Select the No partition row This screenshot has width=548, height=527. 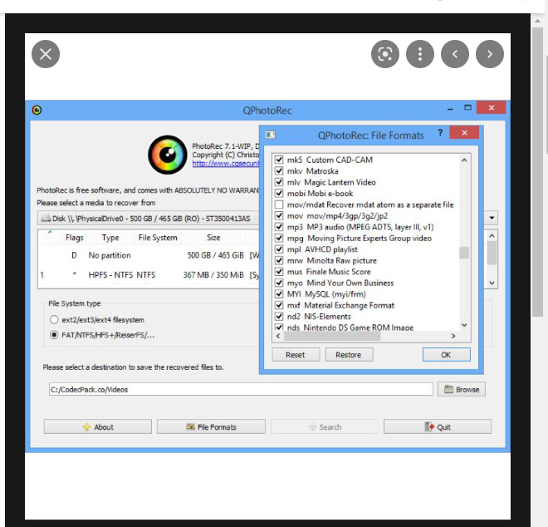tap(149, 255)
